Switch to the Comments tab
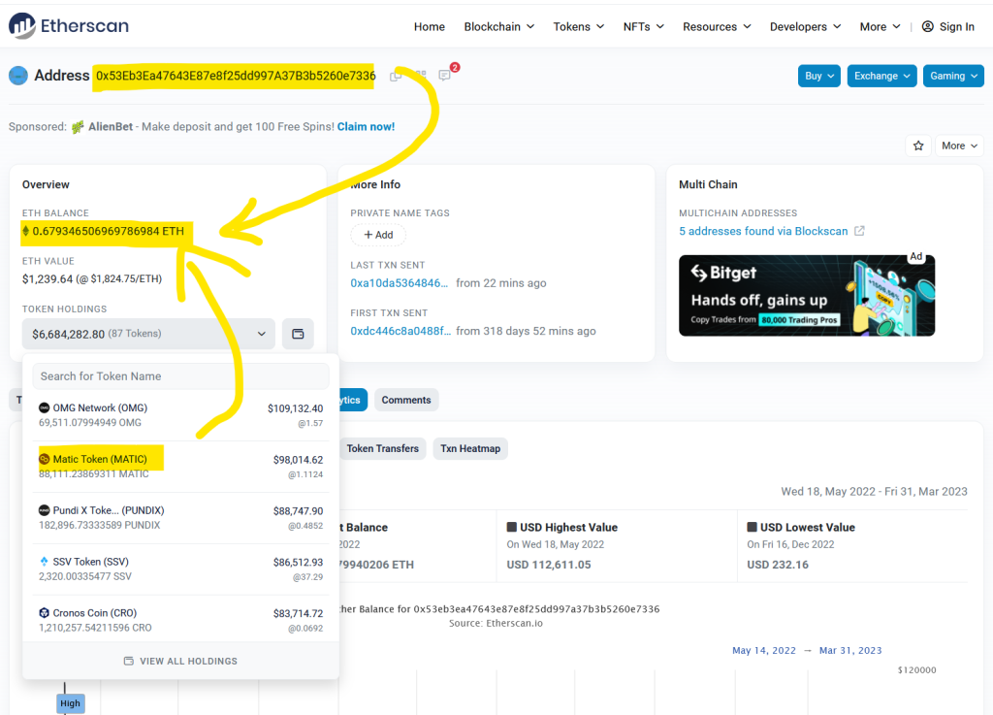This screenshot has width=993, height=715. [x=405, y=400]
